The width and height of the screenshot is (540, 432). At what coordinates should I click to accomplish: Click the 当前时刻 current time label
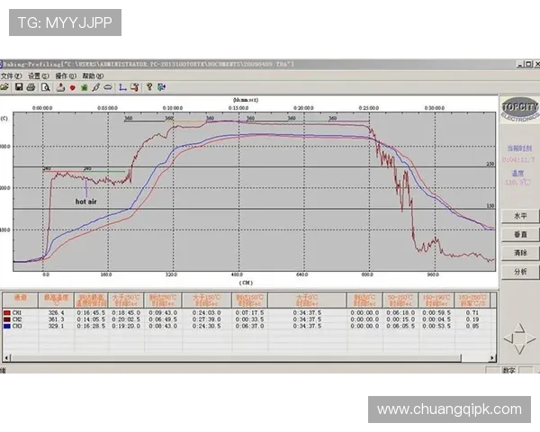pos(519,148)
